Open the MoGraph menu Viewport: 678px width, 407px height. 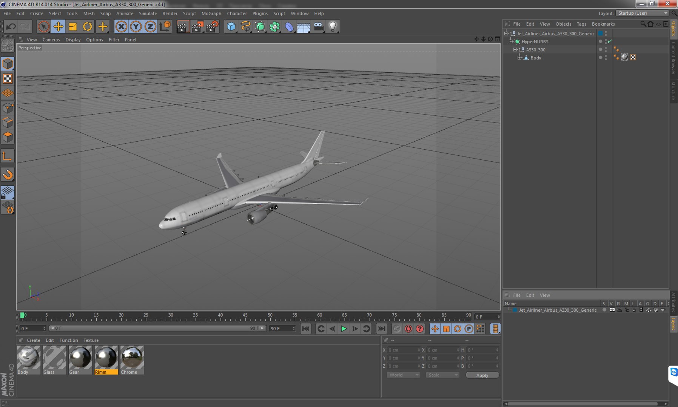click(x=211, y=13)
